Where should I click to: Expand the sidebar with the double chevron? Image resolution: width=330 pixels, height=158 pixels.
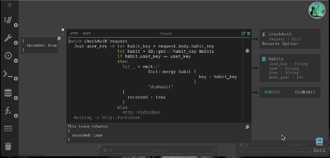point(9,5)
